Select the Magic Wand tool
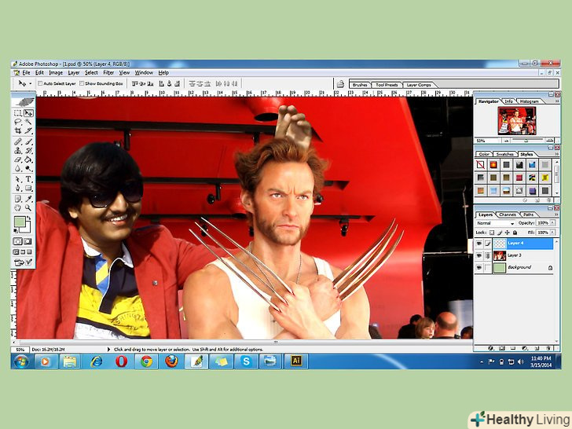Screen dimensions: 572x429 point(28,123)
